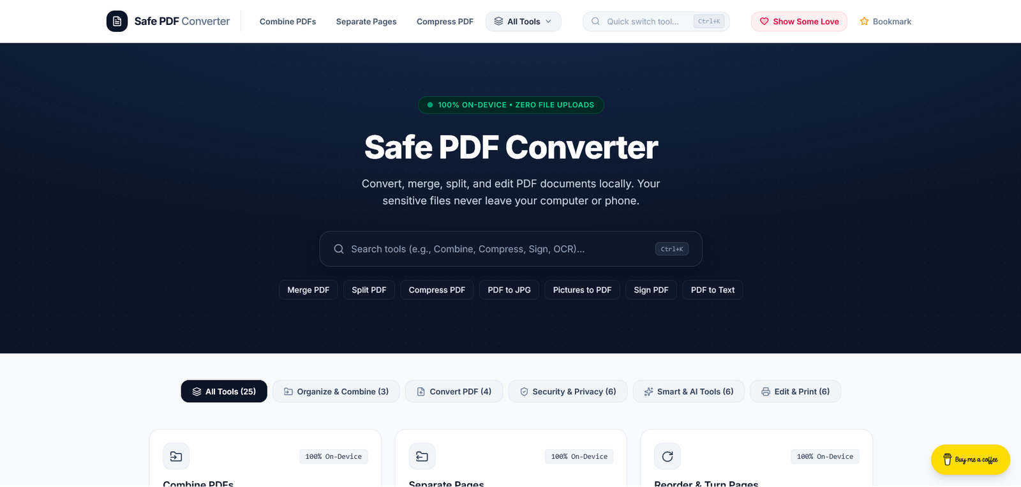The width and height of the screenshot is (1021, 487).
Task: Expand the All Tools dropdown chevron
Action: (x=548, y=21)
